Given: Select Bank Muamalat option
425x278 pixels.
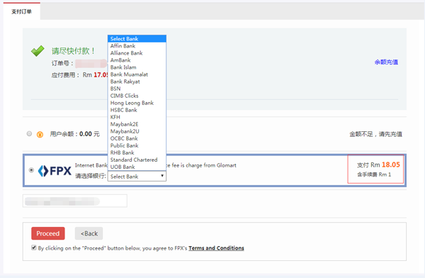Looking at the screenshot, I should pos(137,74).
